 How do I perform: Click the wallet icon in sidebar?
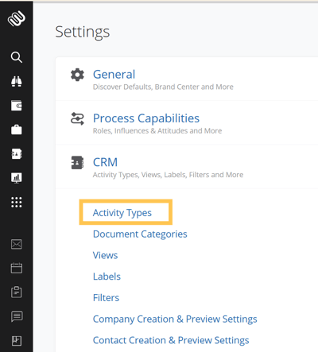[17, 106]
